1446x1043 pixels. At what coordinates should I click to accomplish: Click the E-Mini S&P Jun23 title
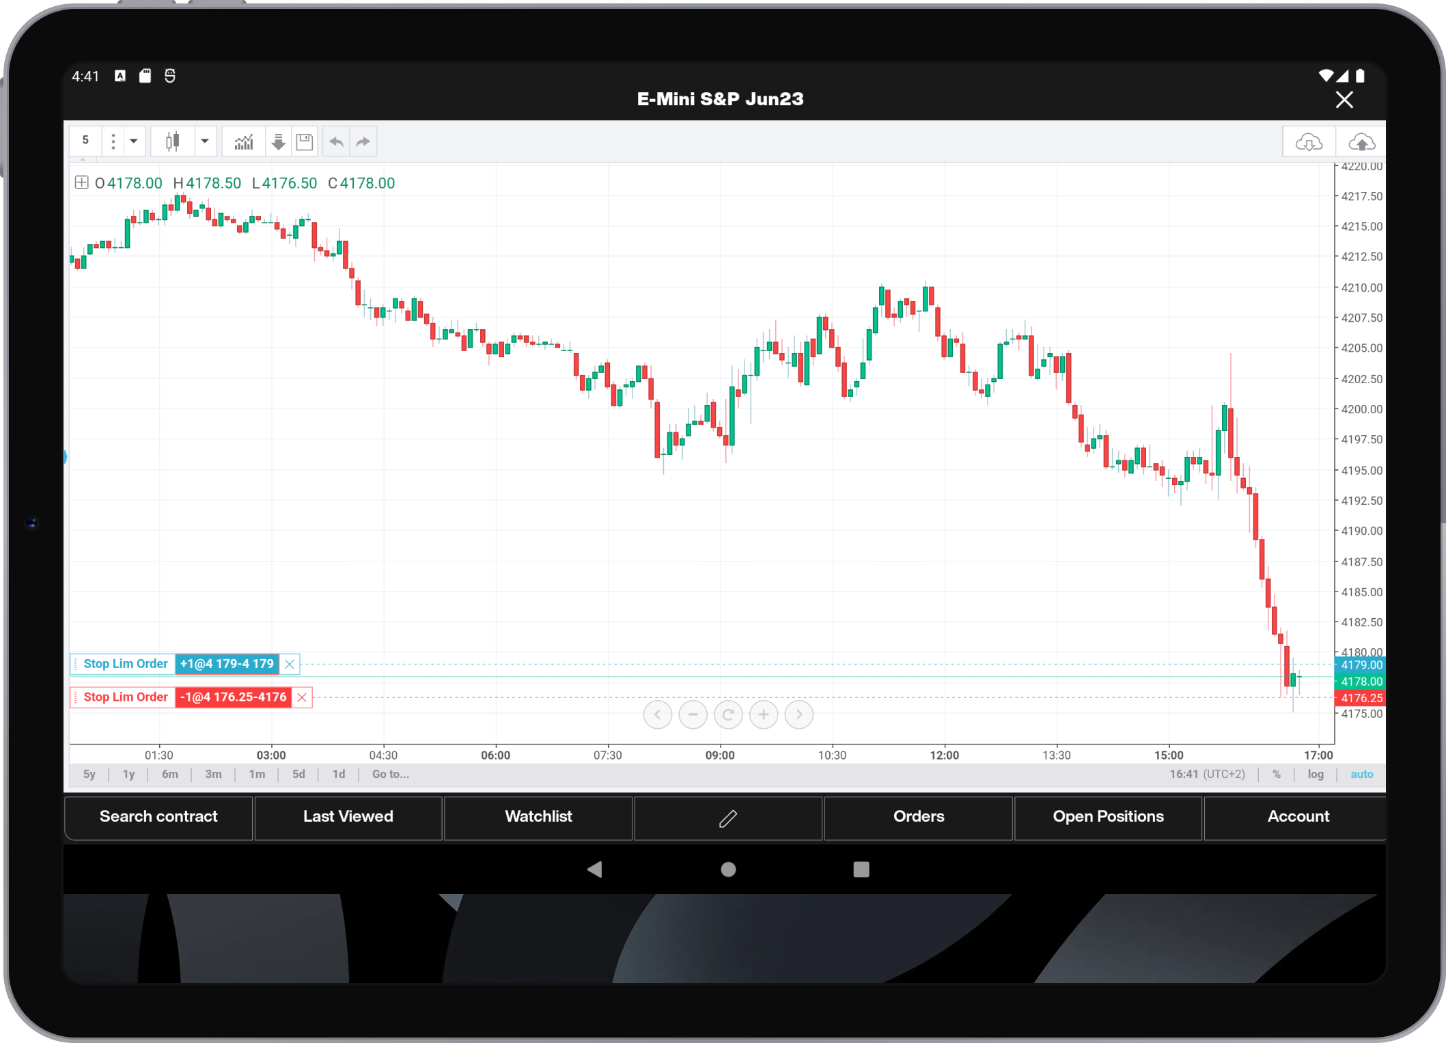tap(720, 99)
